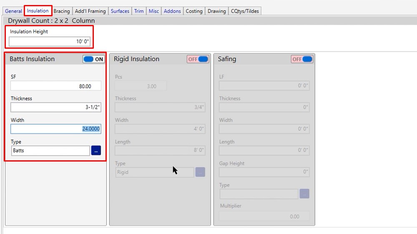Turn on the Safing toggle

pyautogui.click(x=302, y=59)
